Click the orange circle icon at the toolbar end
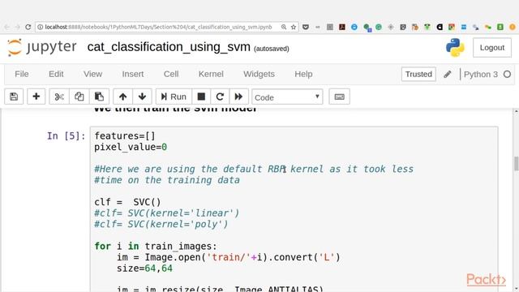This screenshot has height=292, width=519. (x=513, y=27)
